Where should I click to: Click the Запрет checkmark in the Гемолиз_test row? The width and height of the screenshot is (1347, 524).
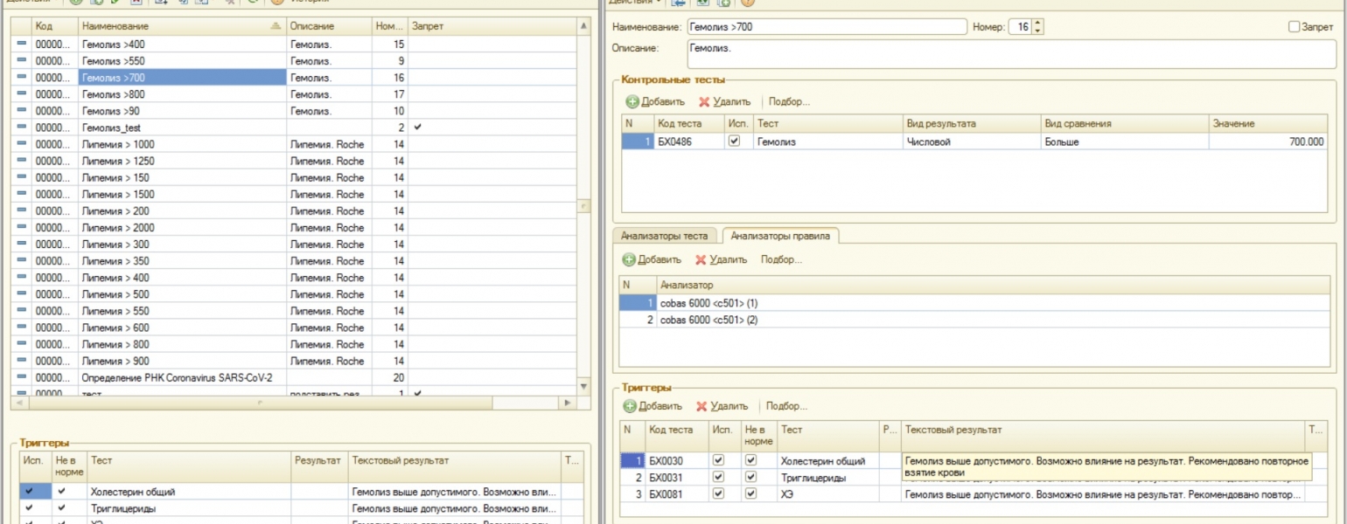click(x=418, y=128)
